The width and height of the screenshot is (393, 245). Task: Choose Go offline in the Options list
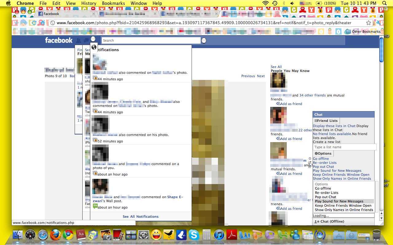(344, 188)
